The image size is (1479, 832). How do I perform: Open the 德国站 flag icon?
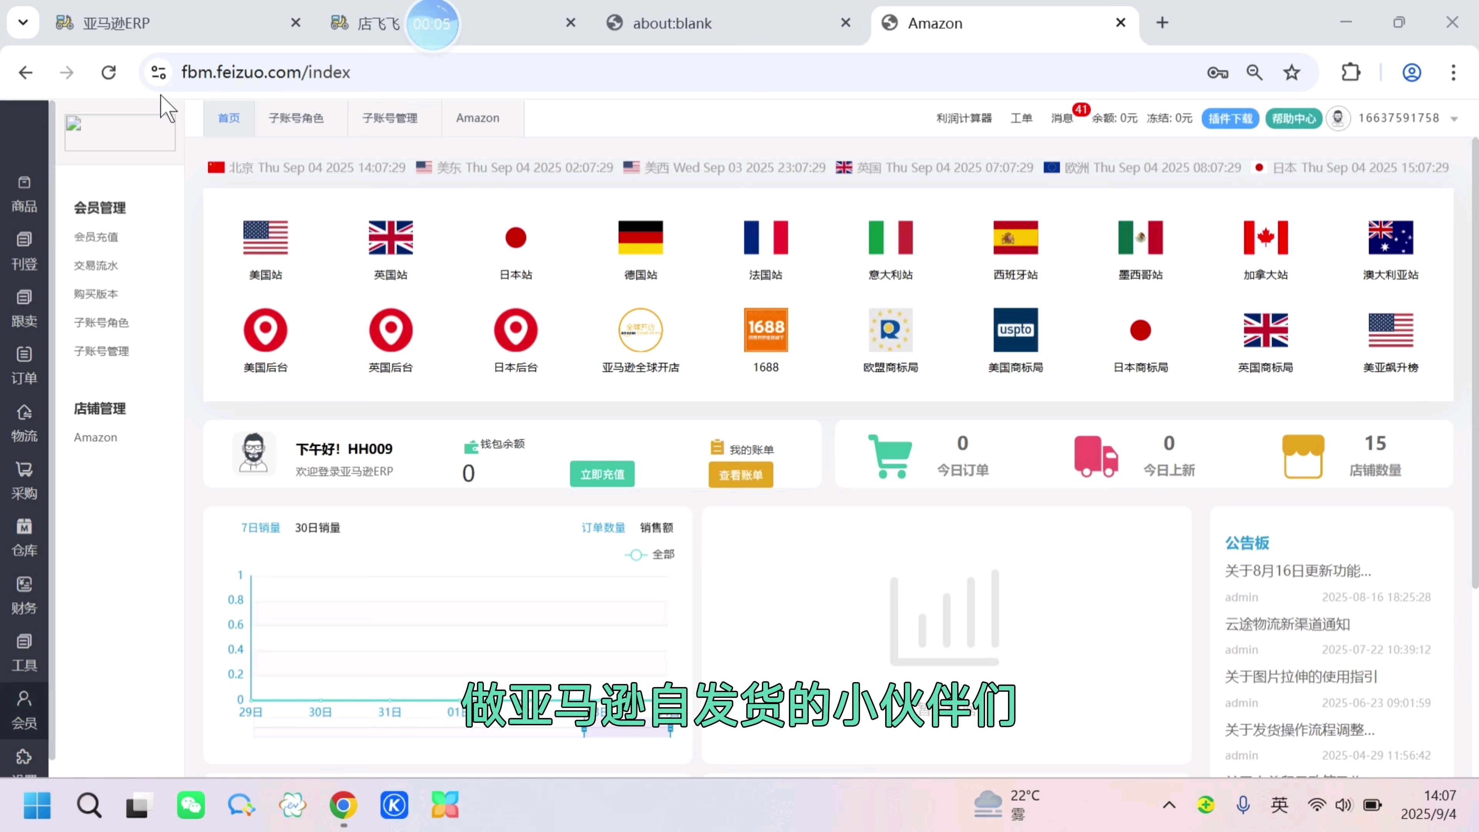[641, 238]
